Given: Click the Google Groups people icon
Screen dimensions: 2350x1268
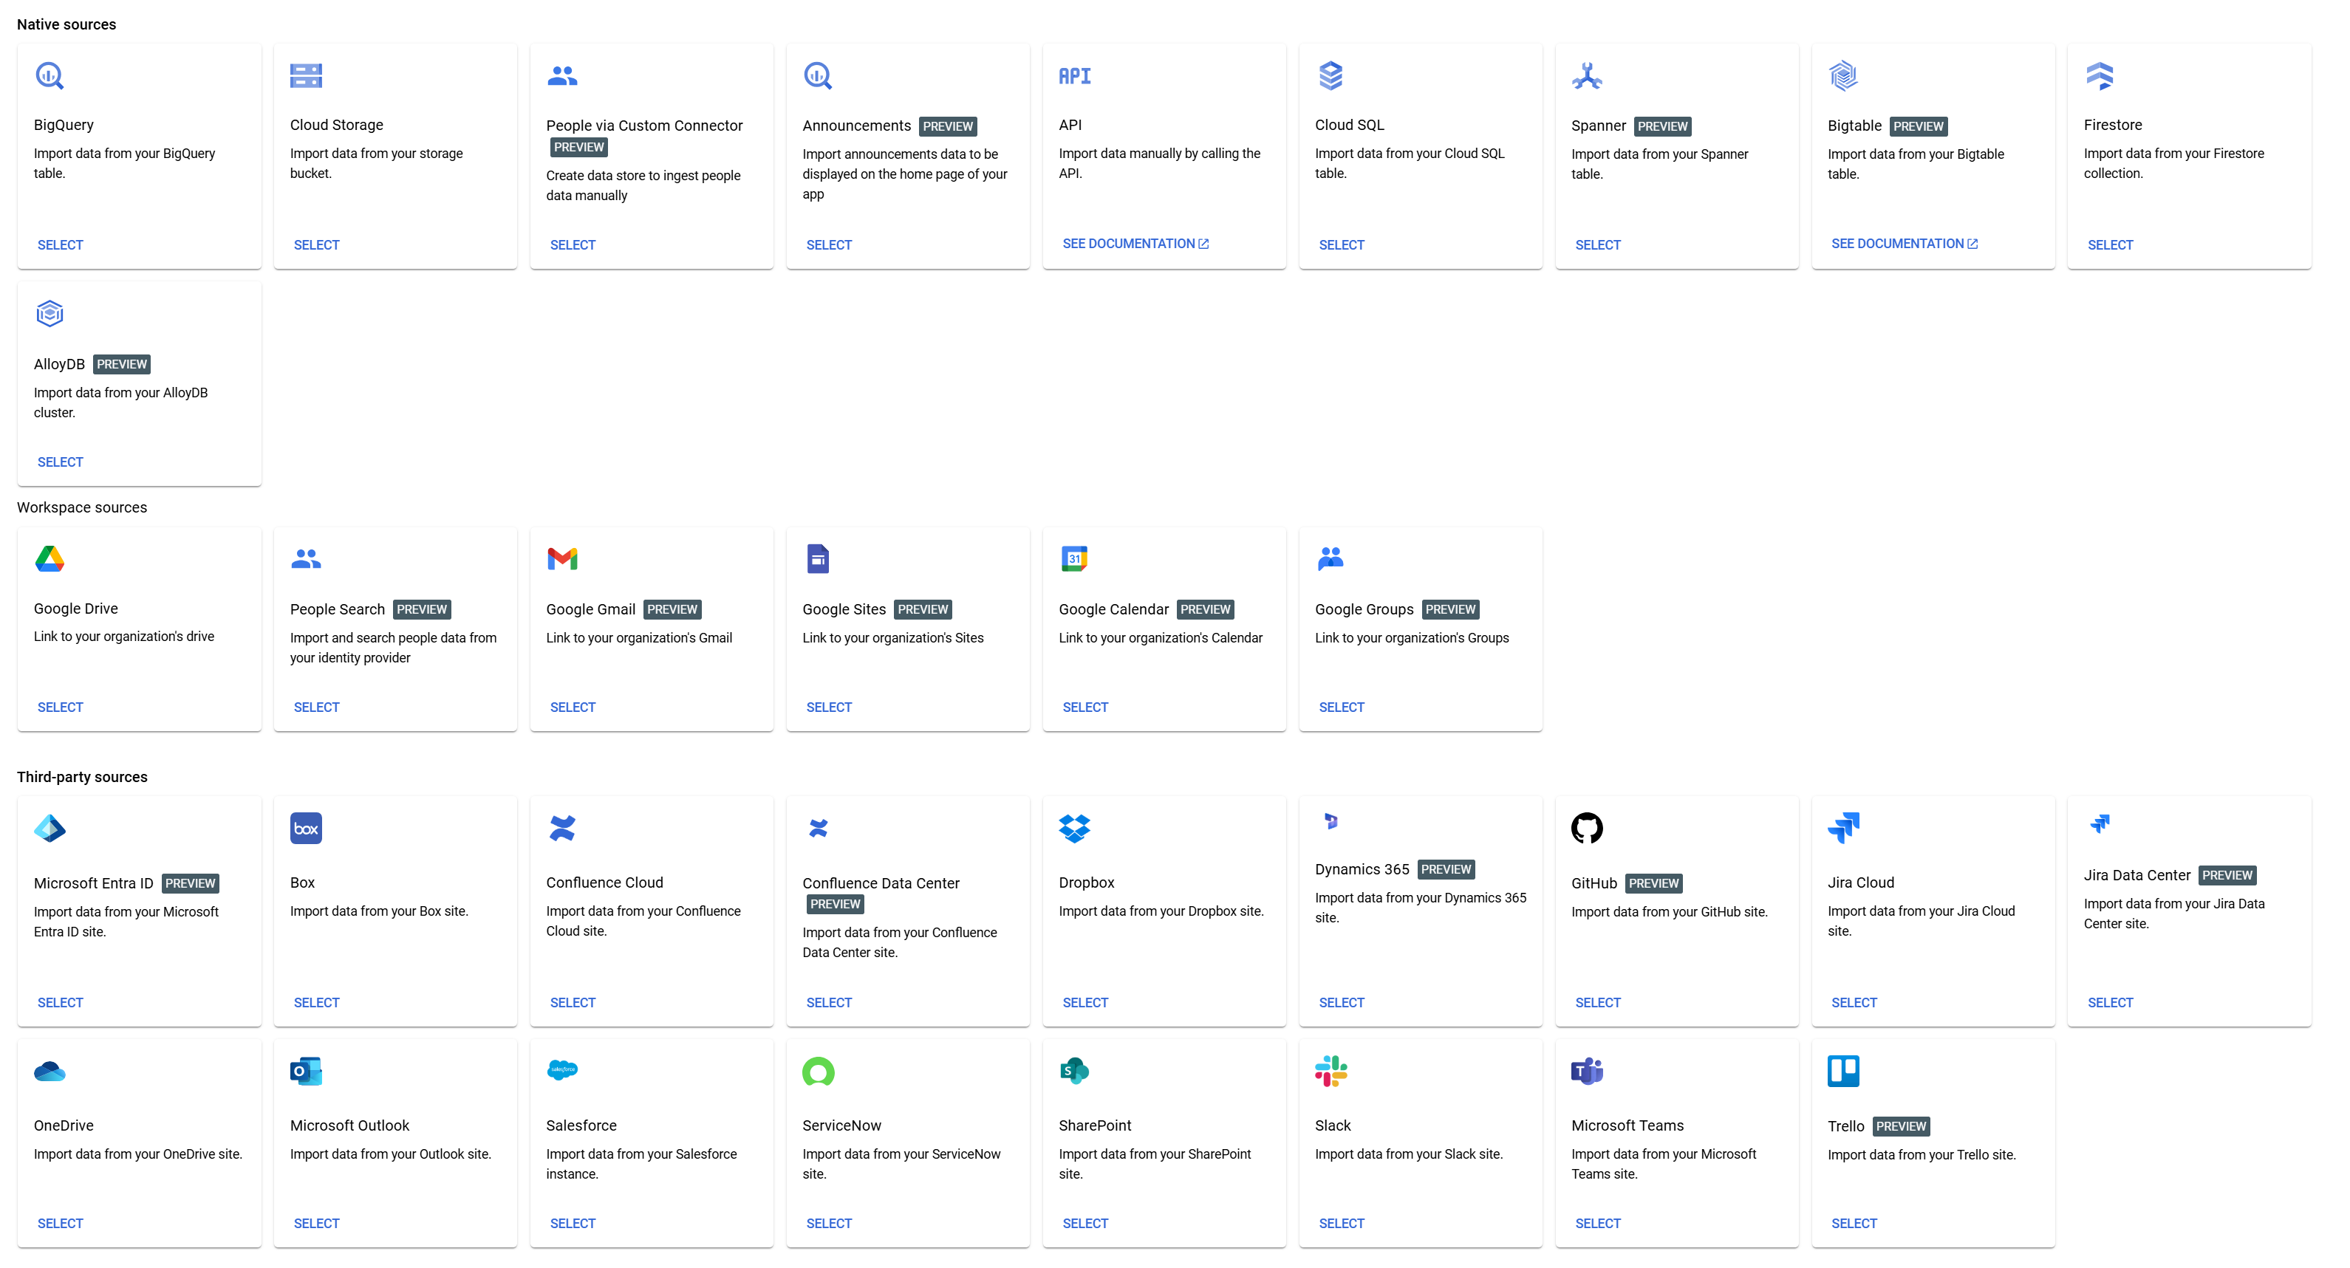Looking at the screenshot, I should [1331, 558].
